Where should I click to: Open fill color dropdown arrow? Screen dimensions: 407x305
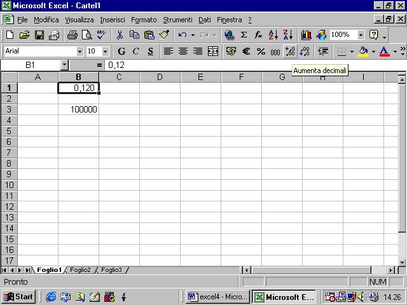[373, 51]
